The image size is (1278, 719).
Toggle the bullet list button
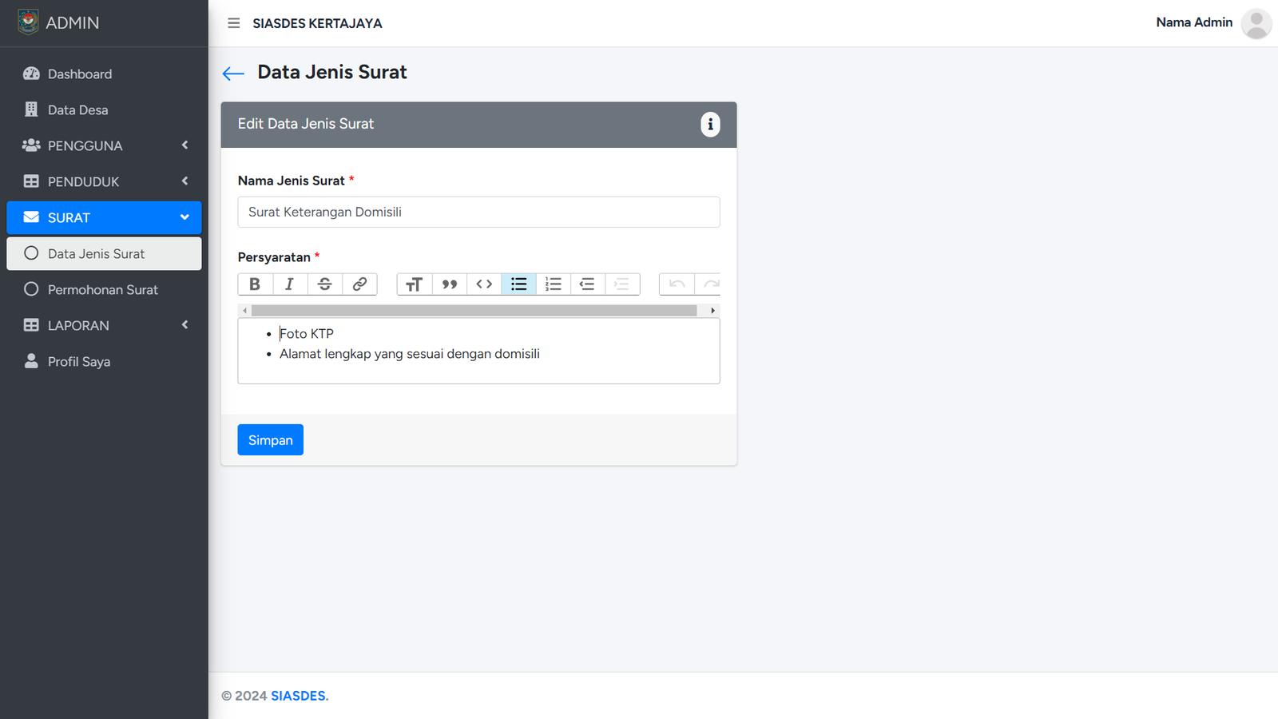[518, 284]
